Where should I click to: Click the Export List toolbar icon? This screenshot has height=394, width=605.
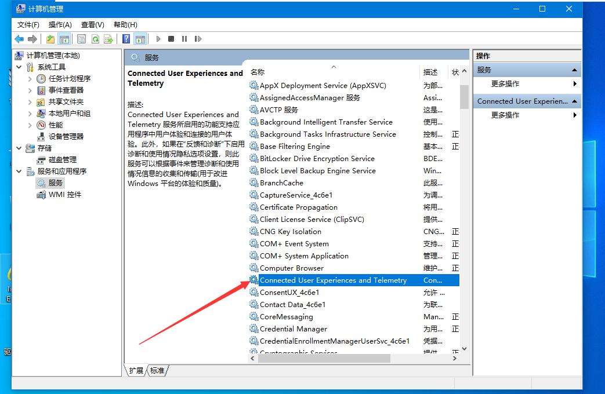click(x=108, y=39)
